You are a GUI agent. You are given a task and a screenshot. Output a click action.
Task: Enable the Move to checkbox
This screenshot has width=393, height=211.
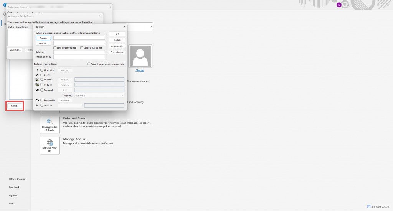42,80
